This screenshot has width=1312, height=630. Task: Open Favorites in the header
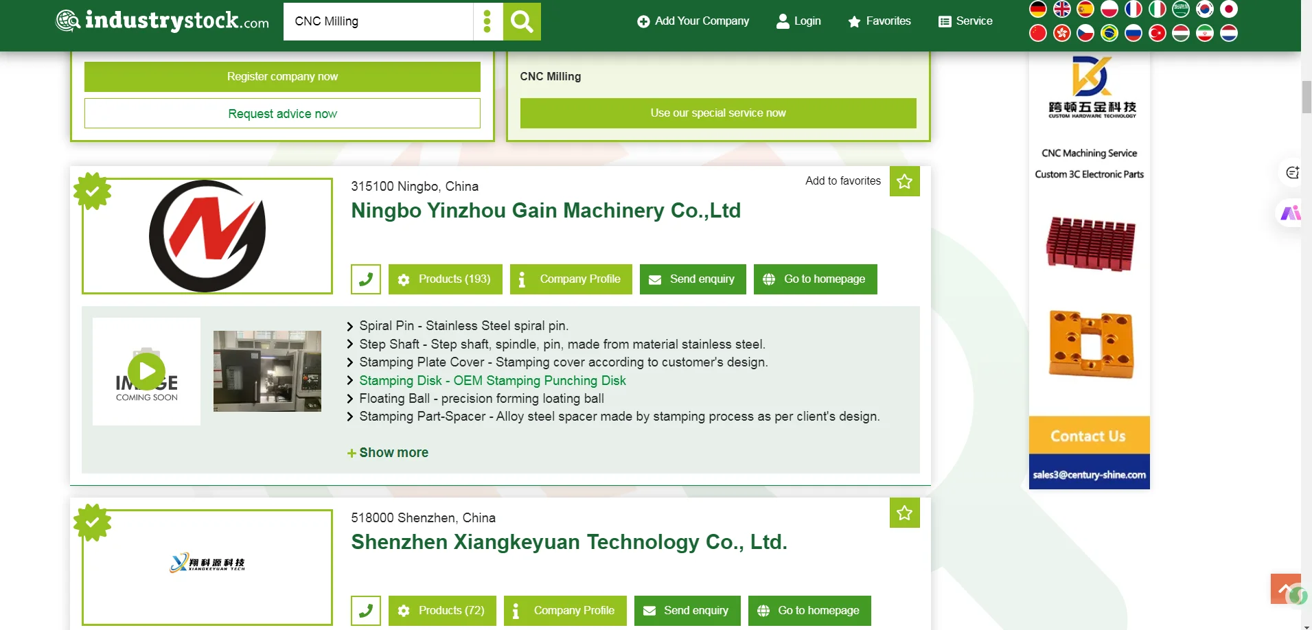click(879, 21)
